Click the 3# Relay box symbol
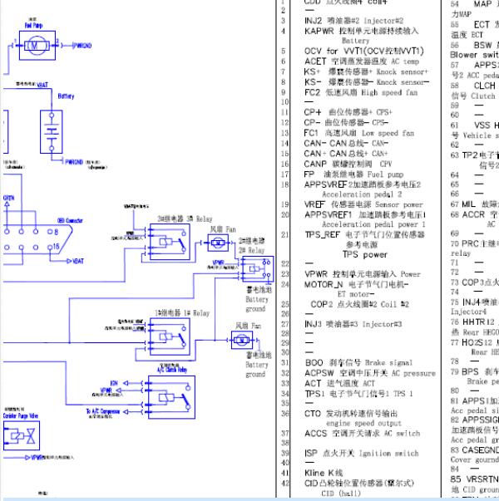The image size is (499, 501). [170, 242]
